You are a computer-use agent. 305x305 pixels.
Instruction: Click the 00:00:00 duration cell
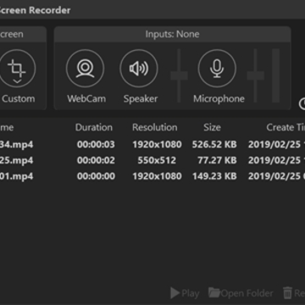(96, 176)
